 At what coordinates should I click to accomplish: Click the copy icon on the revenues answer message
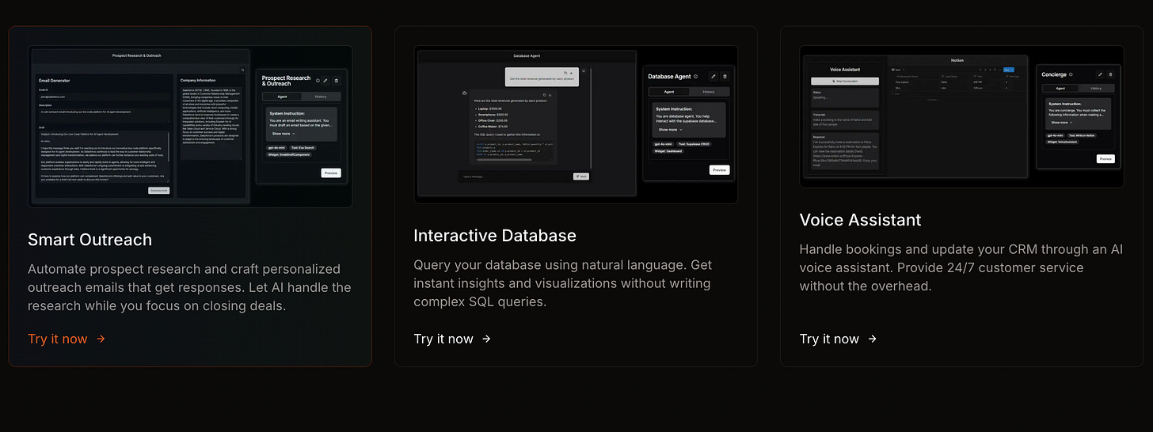[544, 95]
